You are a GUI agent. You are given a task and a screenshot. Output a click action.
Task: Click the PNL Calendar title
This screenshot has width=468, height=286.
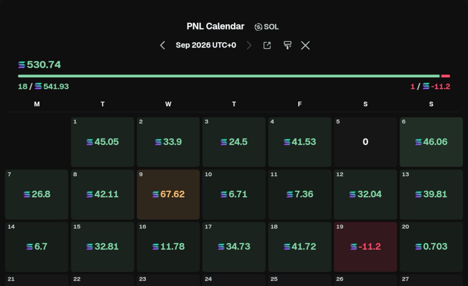(x=216, y=27)
